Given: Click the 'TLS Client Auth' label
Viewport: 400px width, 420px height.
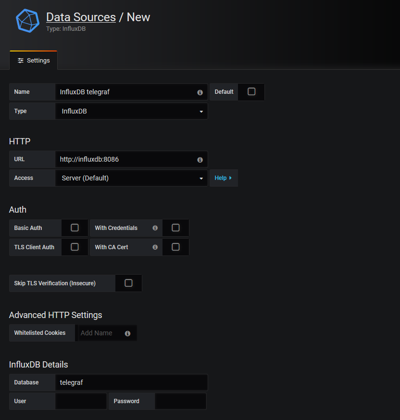Looking at the screenshot, I should 34,247.
